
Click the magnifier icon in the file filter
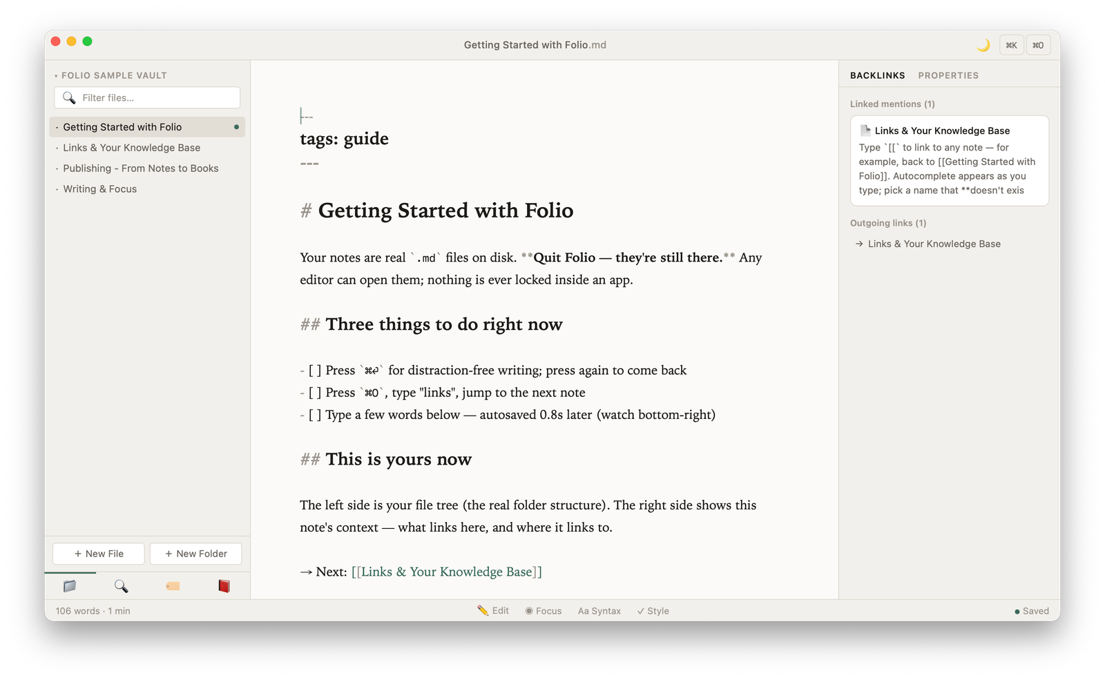(69, 98)
